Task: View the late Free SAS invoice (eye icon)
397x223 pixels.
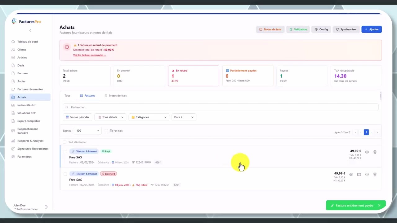Action: [351, 174]
